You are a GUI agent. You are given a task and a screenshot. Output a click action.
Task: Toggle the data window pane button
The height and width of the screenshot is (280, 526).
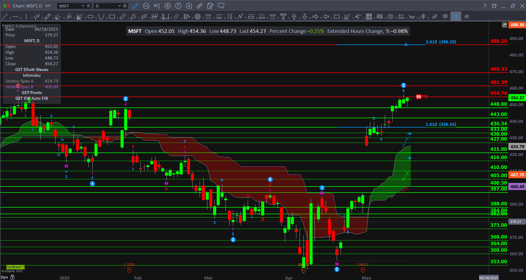(504, 25)
